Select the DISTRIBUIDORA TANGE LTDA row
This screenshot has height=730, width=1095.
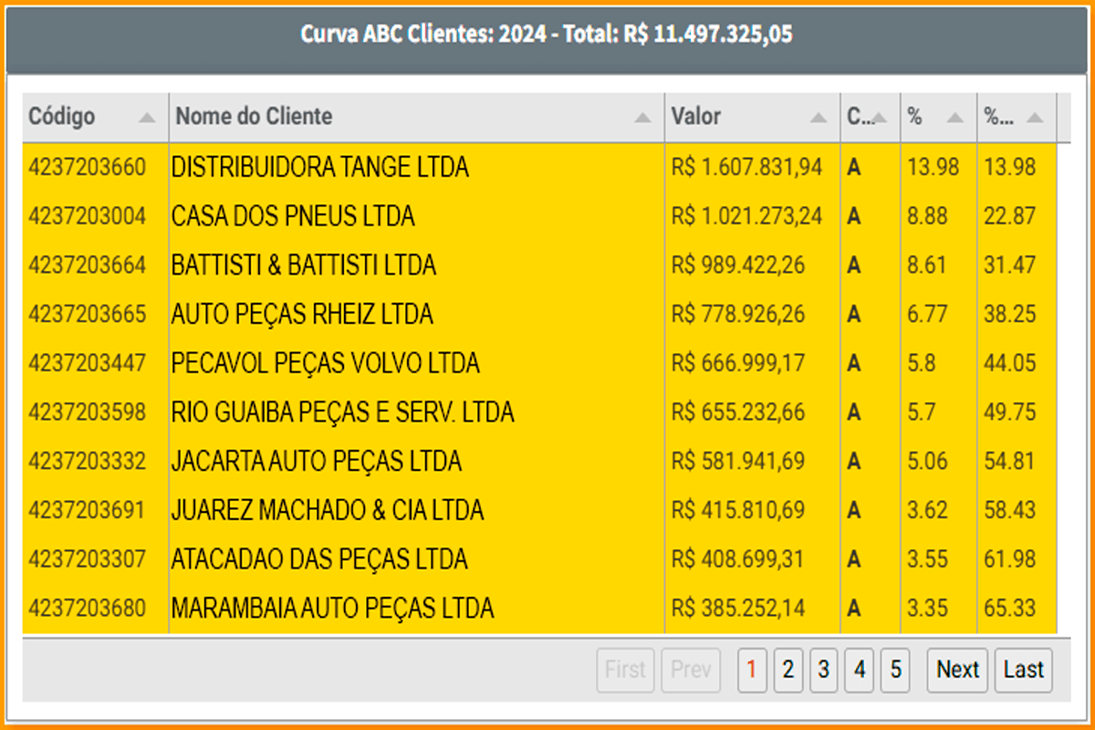pyautogui.click(x=318, y=167)
